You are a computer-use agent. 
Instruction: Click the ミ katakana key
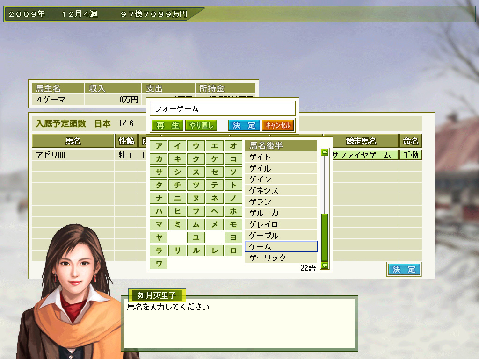click(177, 225)
